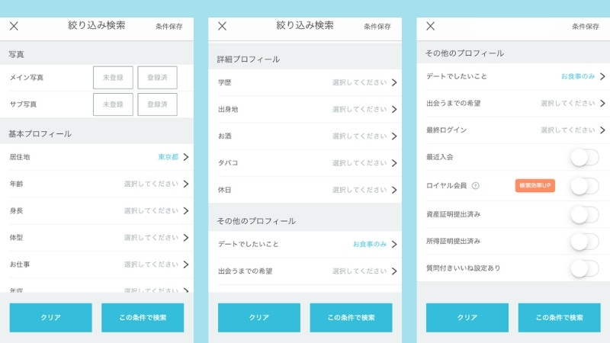Screen dimensions: 610x343
Task: Tap この条件で検索 on the rightmost screen
Action: click(559, 317)
